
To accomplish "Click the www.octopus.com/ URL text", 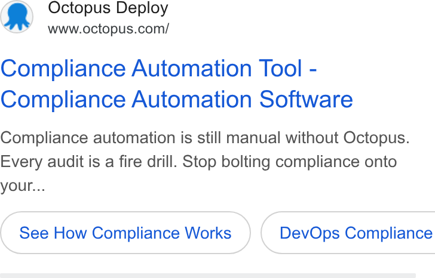I will [x=108, y=29].
